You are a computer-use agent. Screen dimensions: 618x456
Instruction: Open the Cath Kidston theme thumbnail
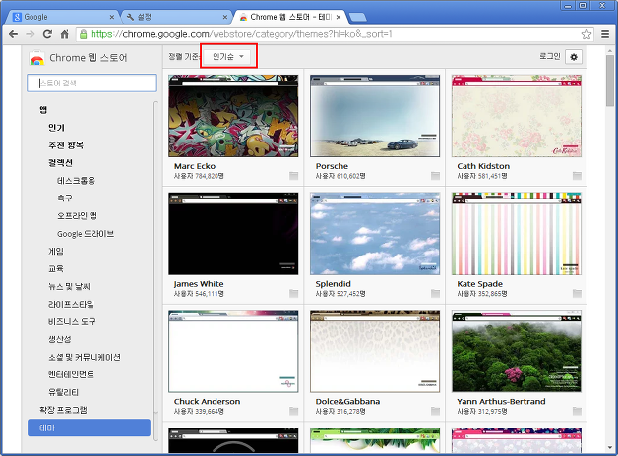coord(517,116)
